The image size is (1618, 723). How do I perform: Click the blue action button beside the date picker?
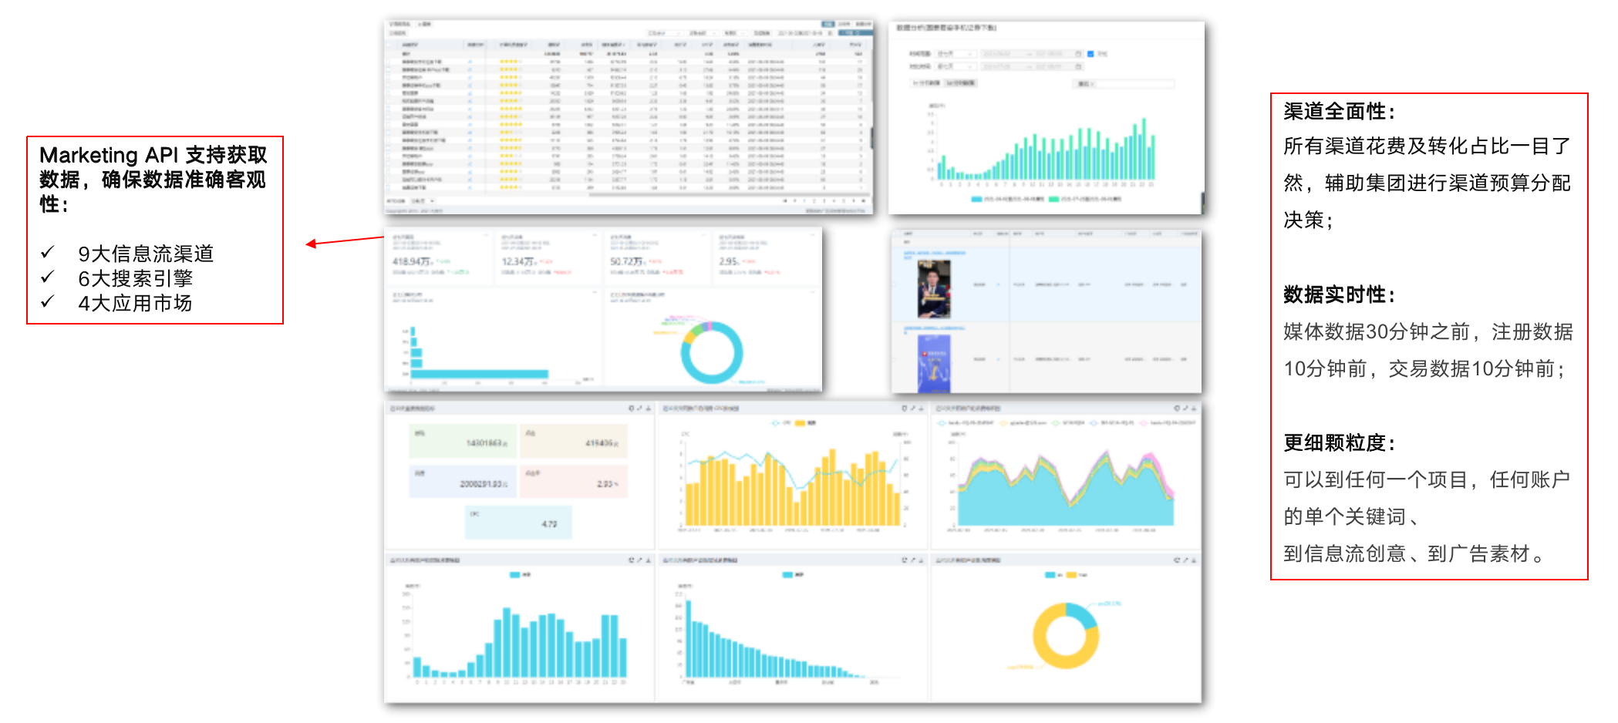click(x=855, y=33)
